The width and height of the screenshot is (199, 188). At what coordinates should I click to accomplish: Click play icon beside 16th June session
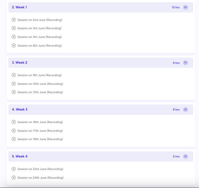coord(14,122)
